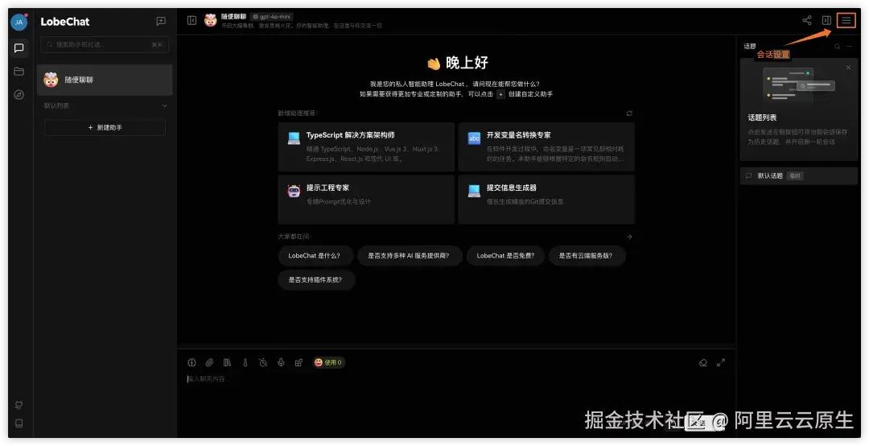Open the plugins blocks icon
This screenshot has height=446, width=869.
coord(299,362)
